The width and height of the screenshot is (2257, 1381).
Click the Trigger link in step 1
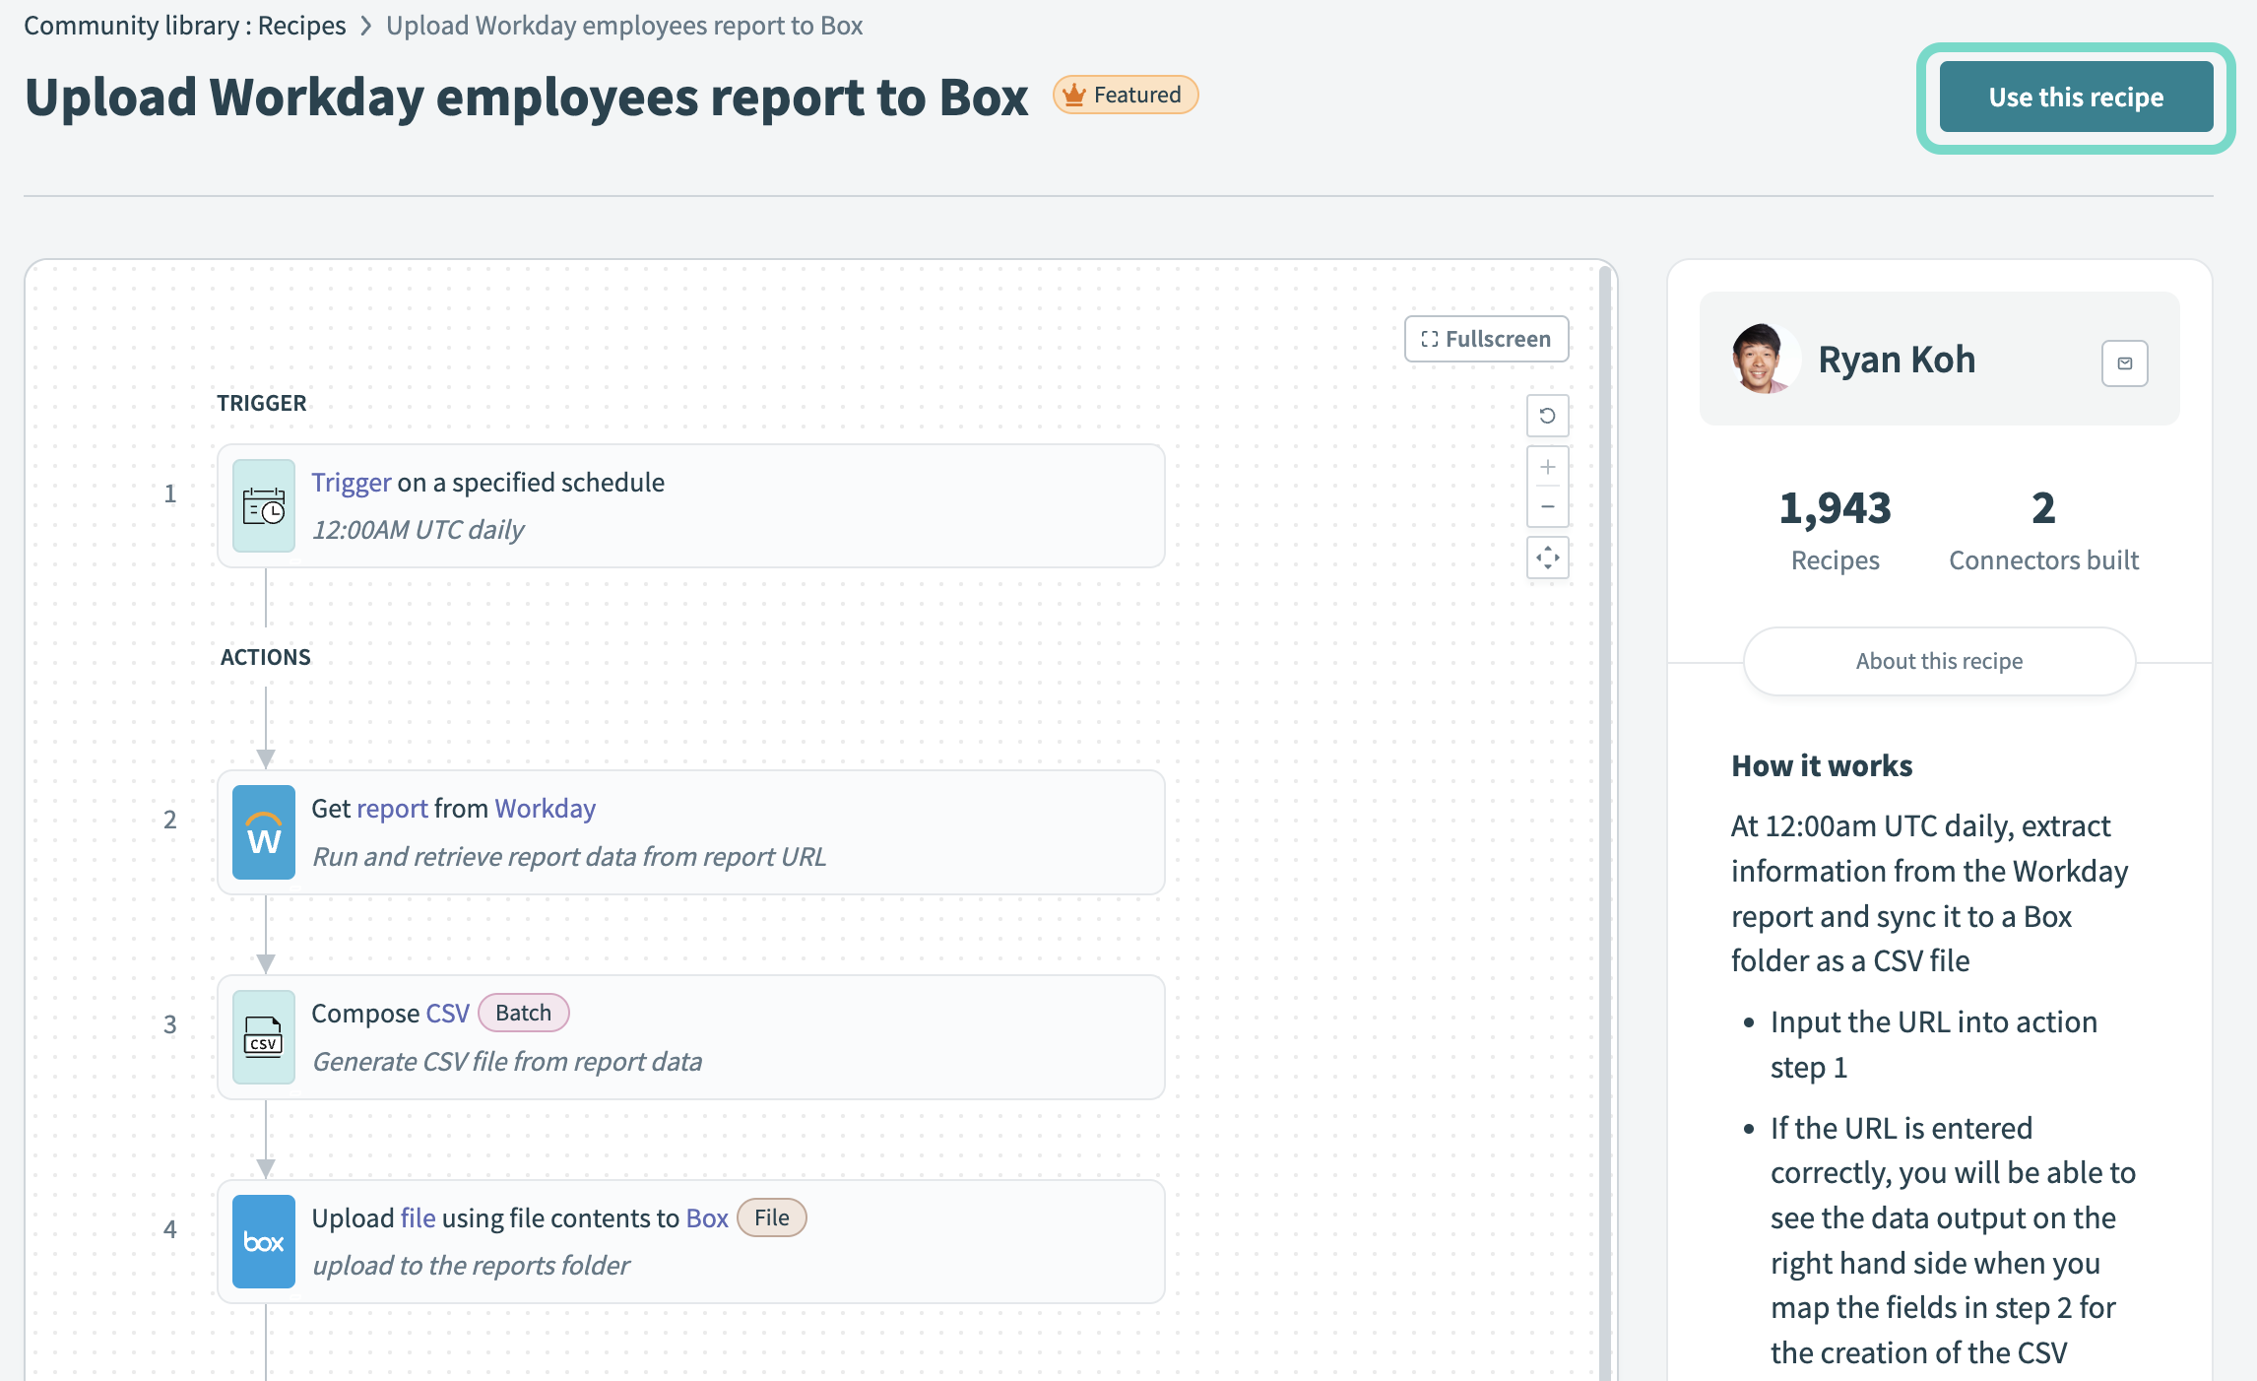(x=351, y=483)
